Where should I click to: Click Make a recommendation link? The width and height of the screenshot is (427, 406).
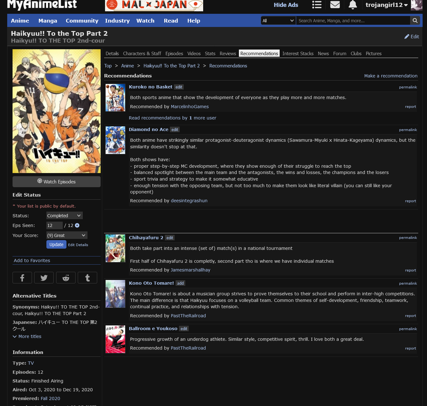pos(391,76)
